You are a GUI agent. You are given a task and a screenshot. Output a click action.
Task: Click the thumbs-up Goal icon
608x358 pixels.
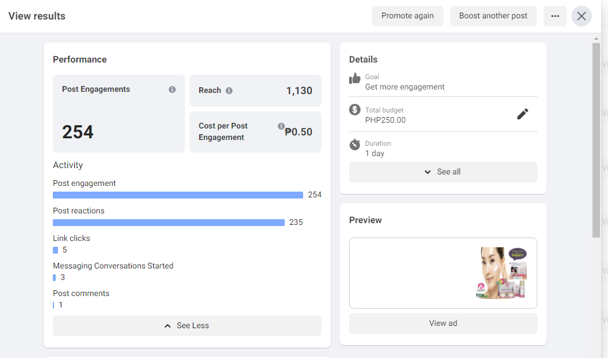tap(355, 79)
